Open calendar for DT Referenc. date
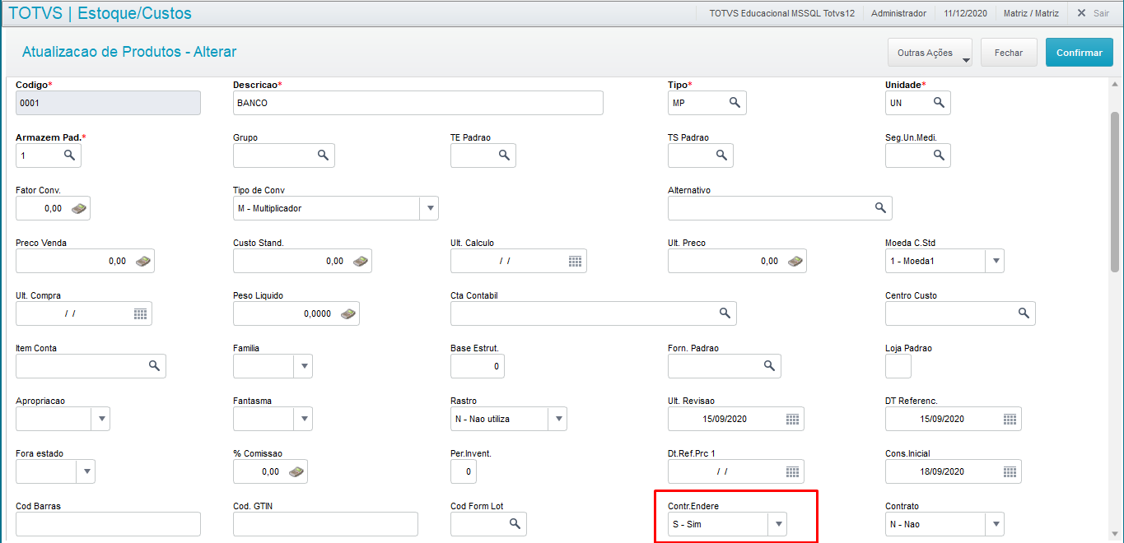This screenshot has width=1124, height=543. 1010,419
